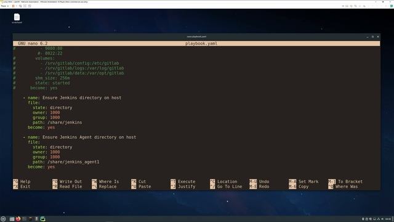This screenshot has height=222, width=394.
Task: Click the path /share/jenkins line
Action: 57,122
